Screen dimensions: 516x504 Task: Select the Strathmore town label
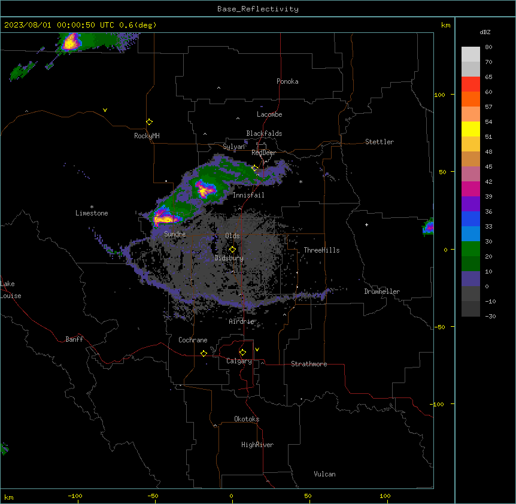click(309, 364)
